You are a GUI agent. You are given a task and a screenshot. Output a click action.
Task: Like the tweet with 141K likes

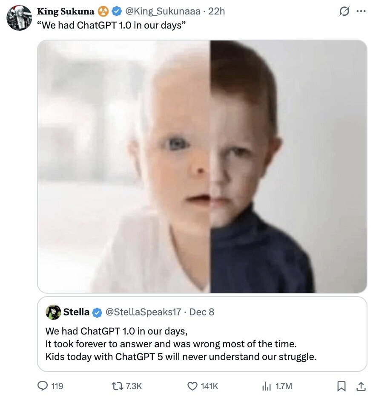point(192,386)
